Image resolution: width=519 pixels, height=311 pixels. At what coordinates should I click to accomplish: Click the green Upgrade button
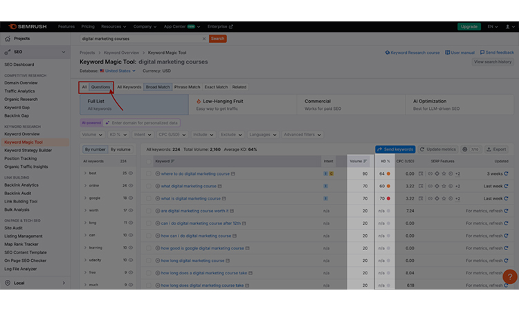(469, 26)
